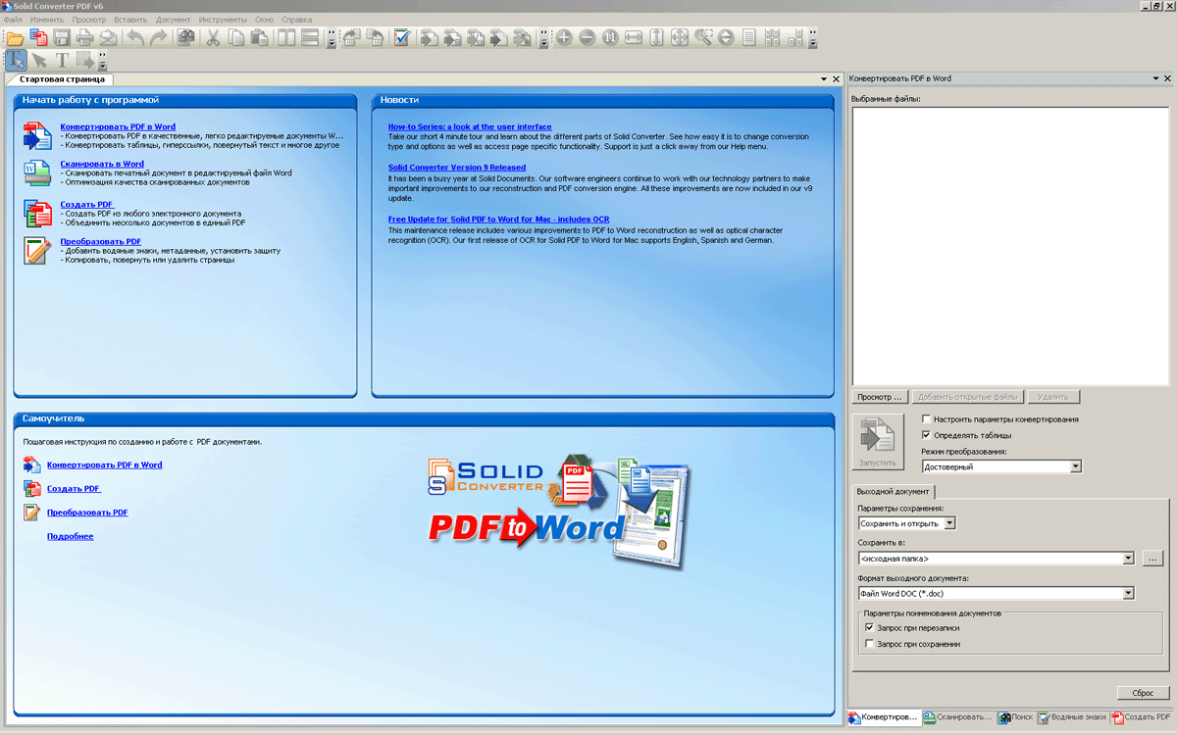Select the text selection cursor tool
1177x735 pixels.
click(16, 61)
